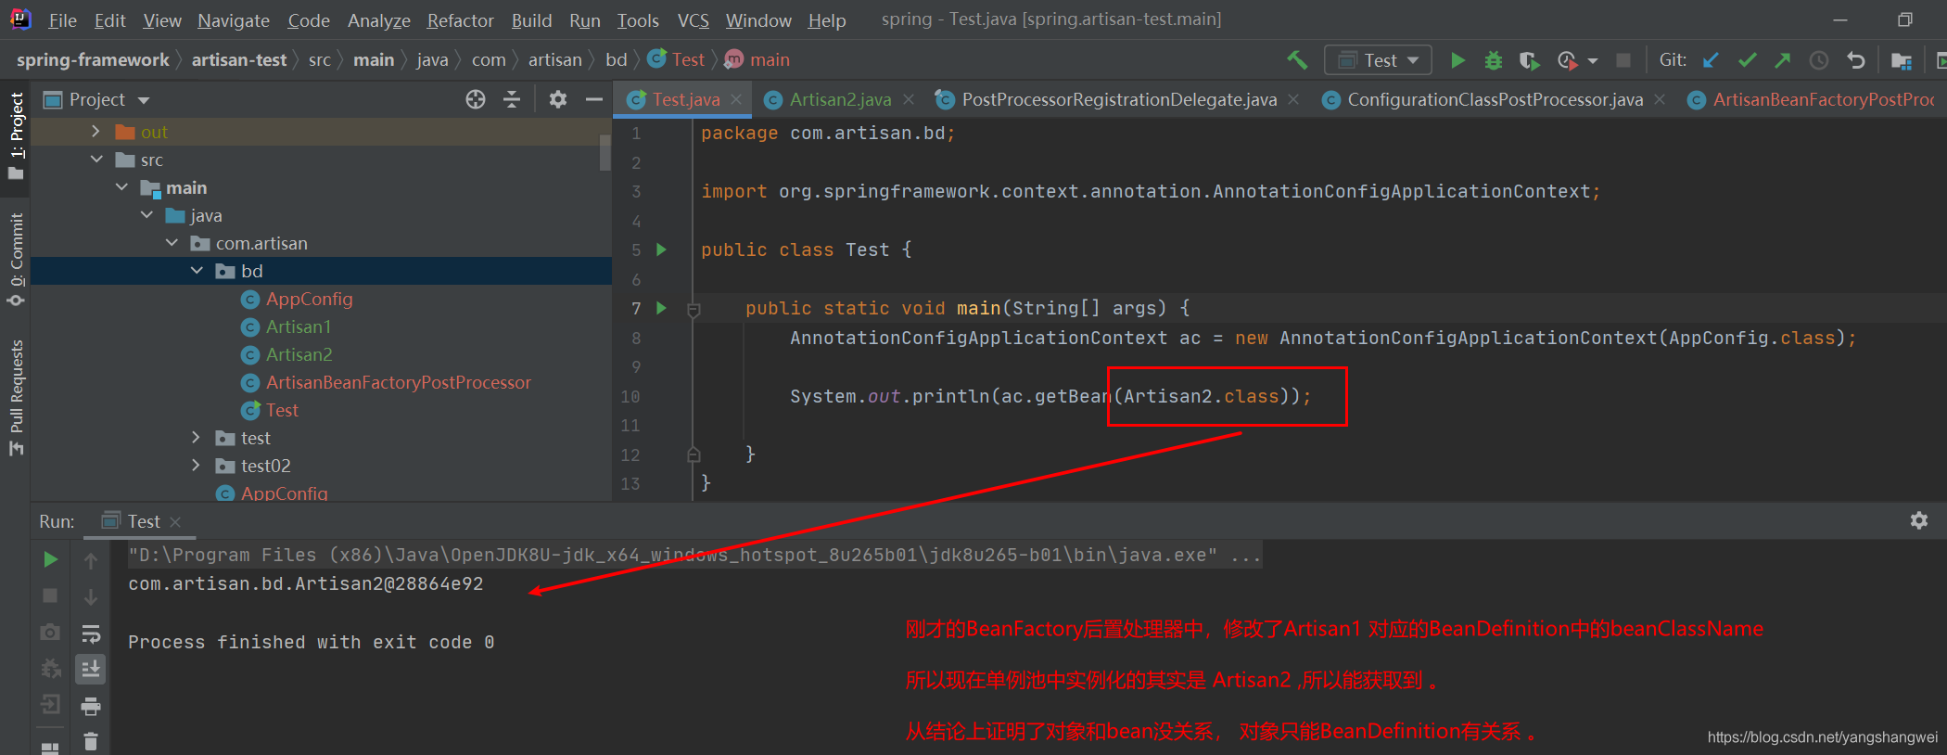The width and height of the screenshot is (1947, 755).
Task: Switch to the Artisan2.java editor tab
Action: coord(839,99)
